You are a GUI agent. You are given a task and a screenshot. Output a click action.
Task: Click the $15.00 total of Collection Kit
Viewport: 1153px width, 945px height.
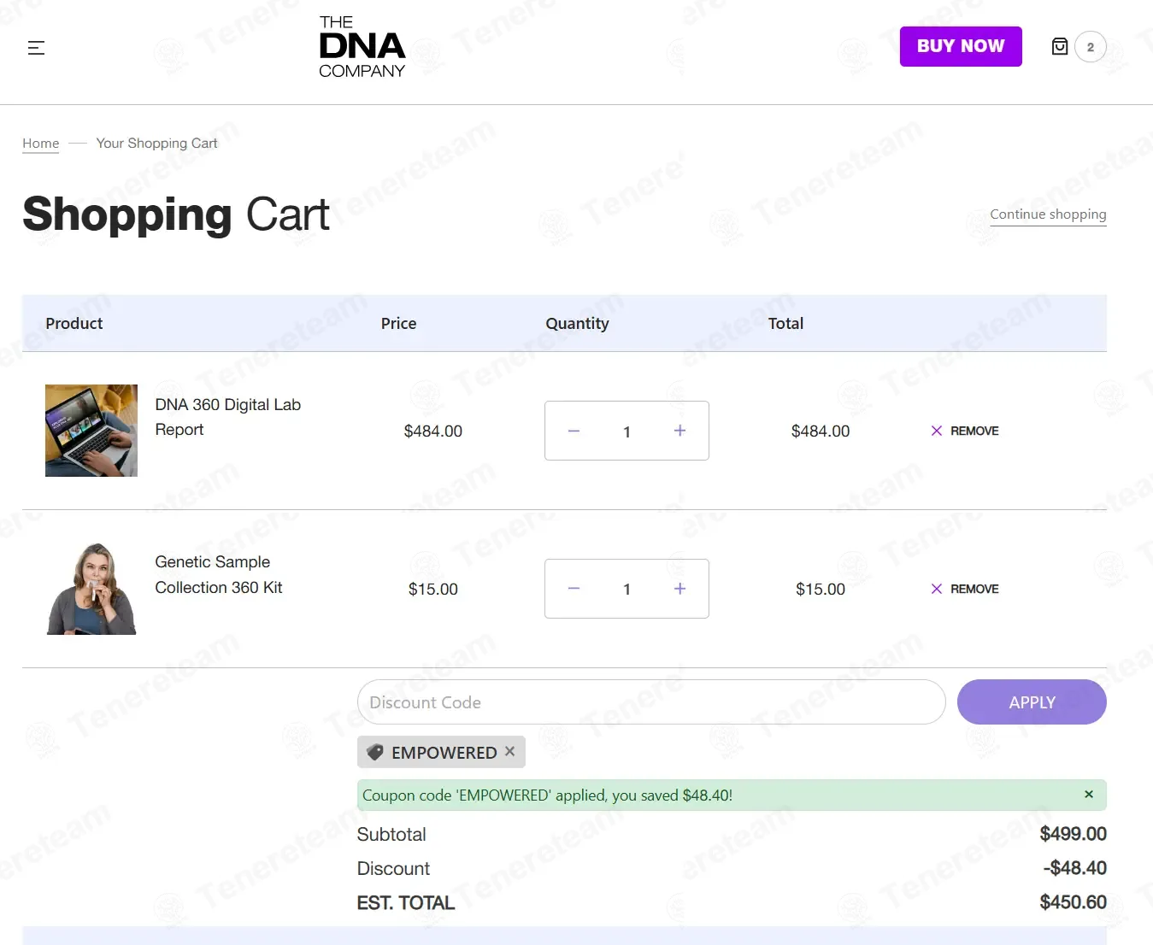click(821, 590)
